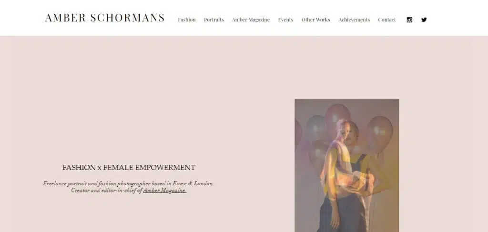The image size is (488, 232).
Task: Navigate to Other Works
Action: pyautogui.click(x=315, y=20)
